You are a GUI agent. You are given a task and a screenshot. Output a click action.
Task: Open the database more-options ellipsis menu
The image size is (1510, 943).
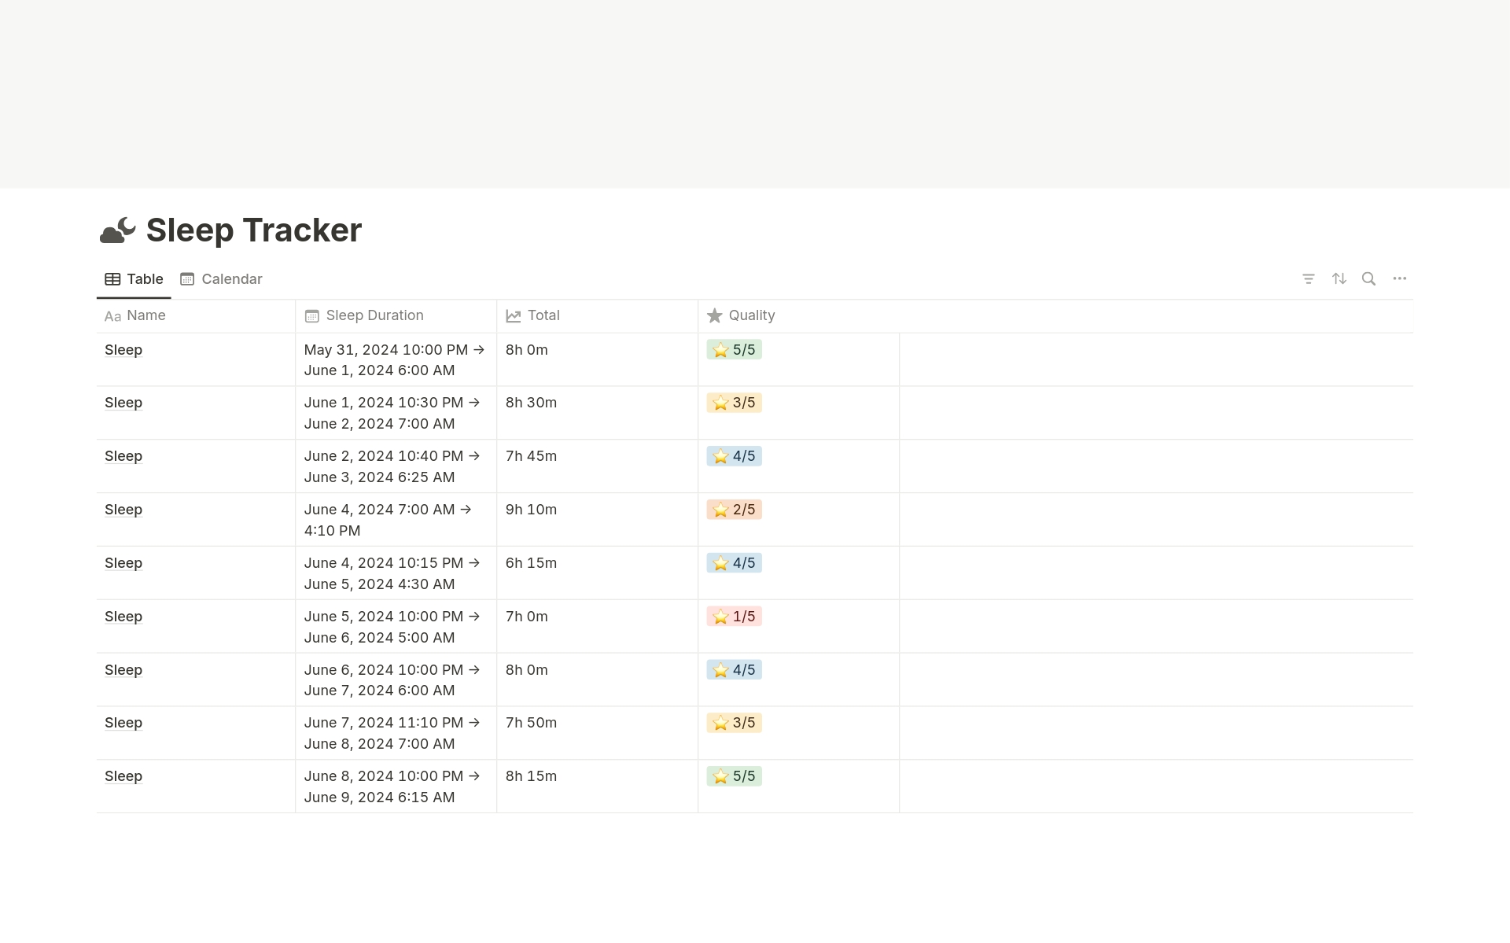[x=1400, y=278]
